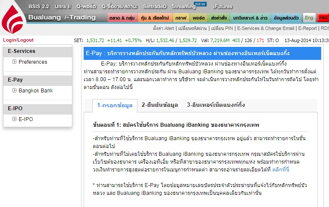Click percent change +0.75%
Viewport: 329px width, 207px height.
tap(133, 40)
